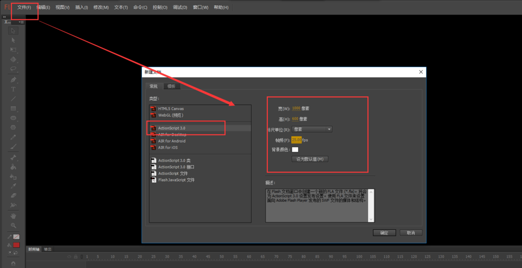Select the Eyedropper tool
This screenshot has height=268, width=522.
[x=14, y=186]
